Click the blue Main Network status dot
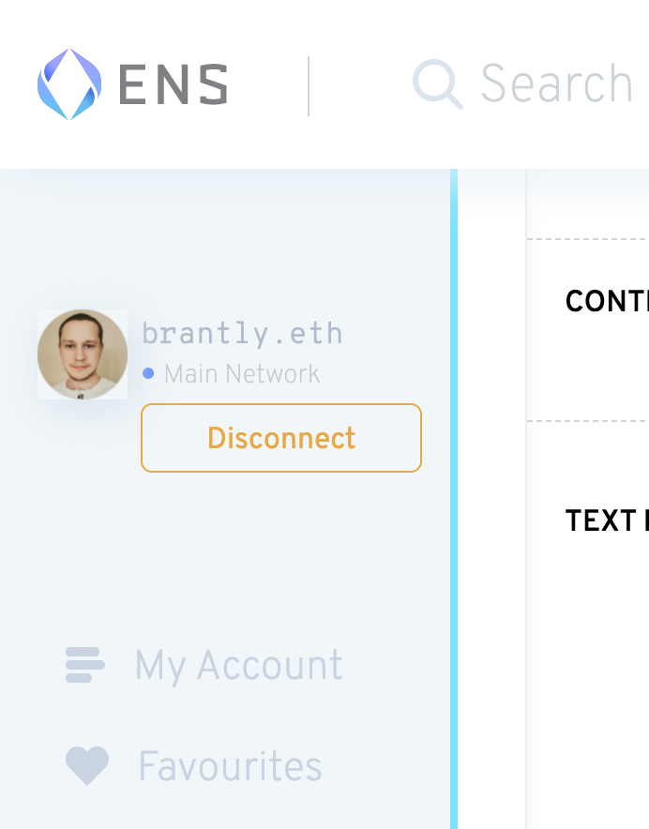Image resolution: width=649 pixels, height=829 pixels. [148, 373]
